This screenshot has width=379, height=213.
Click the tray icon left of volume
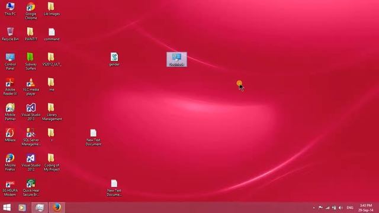click(334, 208)
